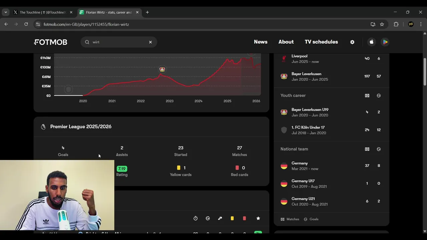Click the rating star column icon
The image size is (427, 240).
coord(258,218)
